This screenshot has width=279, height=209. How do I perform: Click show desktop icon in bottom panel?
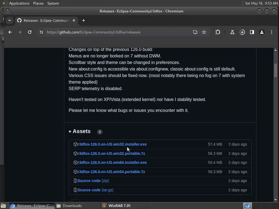[x=3, y=206]
